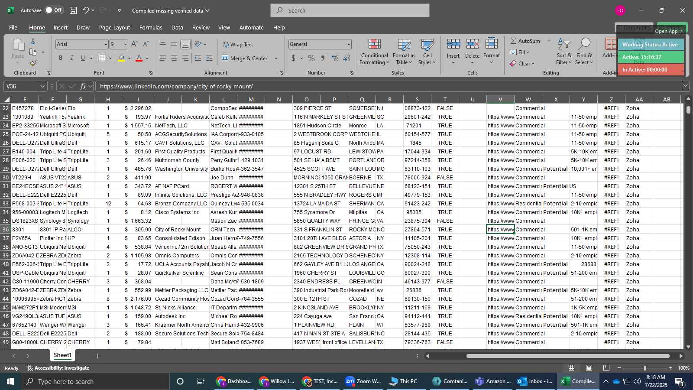Click the Zoom app in taskbar

click(x=363, y=381)
